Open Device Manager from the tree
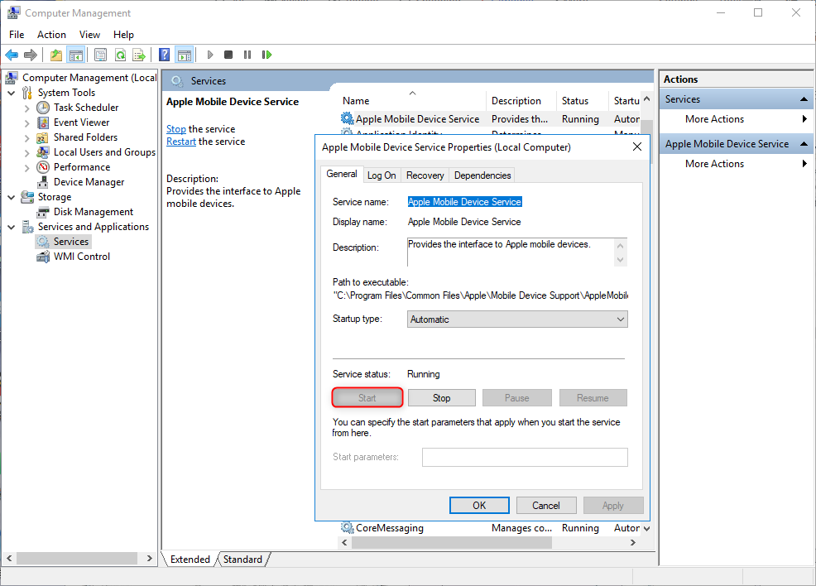 [89, 182]
